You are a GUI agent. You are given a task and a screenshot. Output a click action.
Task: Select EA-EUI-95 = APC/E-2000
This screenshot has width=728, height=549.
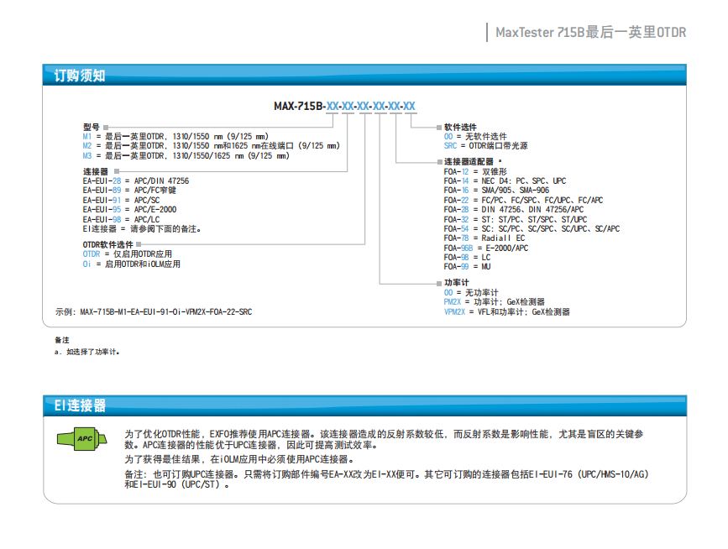pos(129,210)
